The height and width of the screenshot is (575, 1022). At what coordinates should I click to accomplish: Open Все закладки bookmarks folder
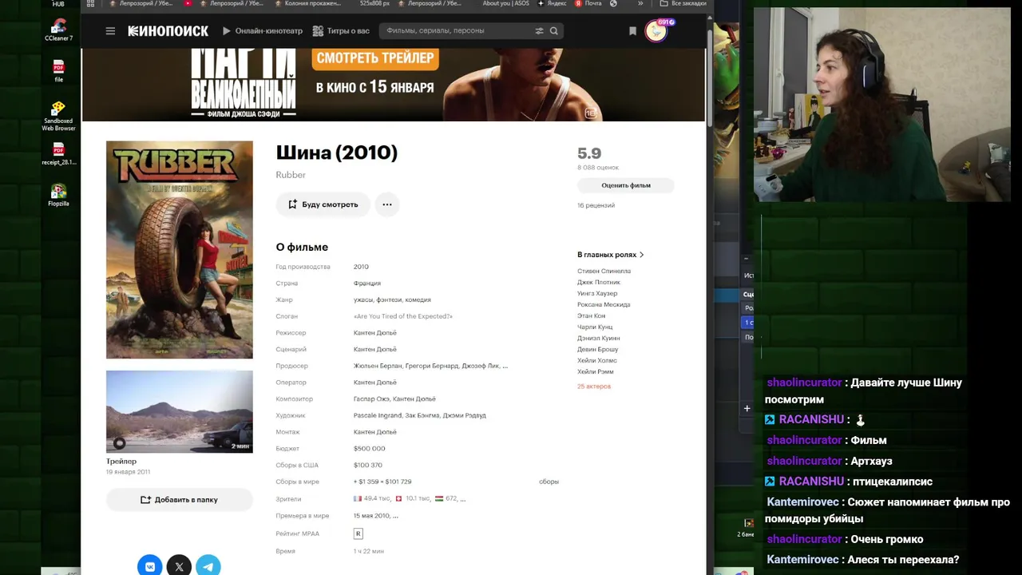tap(683, 3)
